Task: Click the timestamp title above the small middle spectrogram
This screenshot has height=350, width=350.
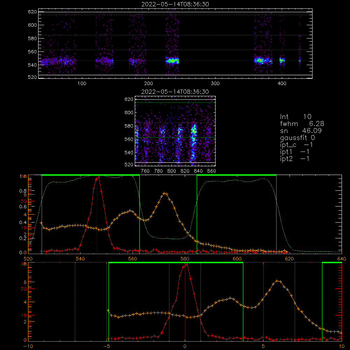Action: pyautogui.click(x=175, y=92)
